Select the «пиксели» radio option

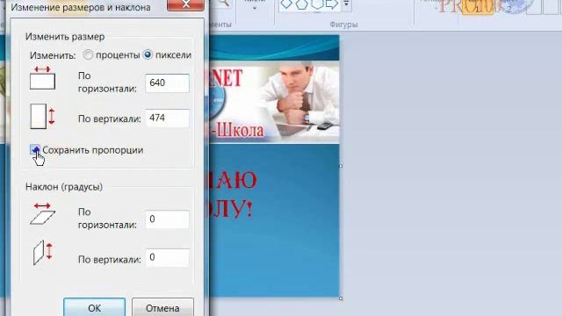[148, 54]
